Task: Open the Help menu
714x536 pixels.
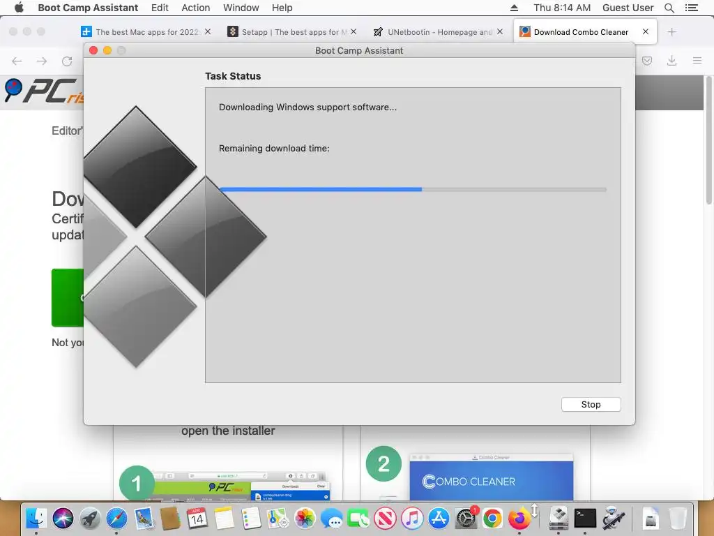Action: [x=282, y=8]
